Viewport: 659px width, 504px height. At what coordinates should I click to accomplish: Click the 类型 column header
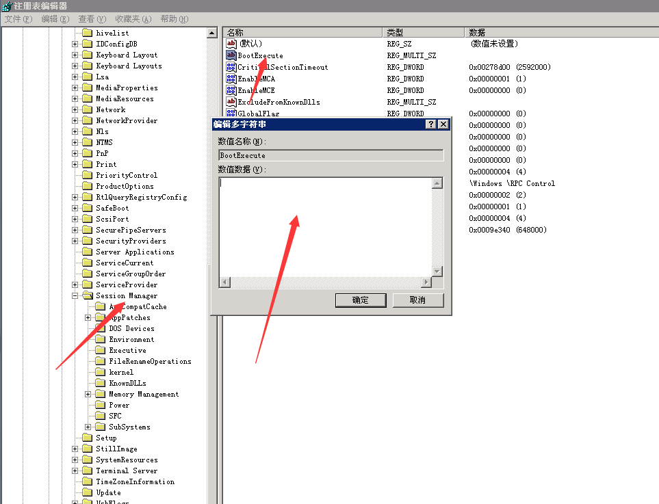pyautogui.click(x=423, y=32)
